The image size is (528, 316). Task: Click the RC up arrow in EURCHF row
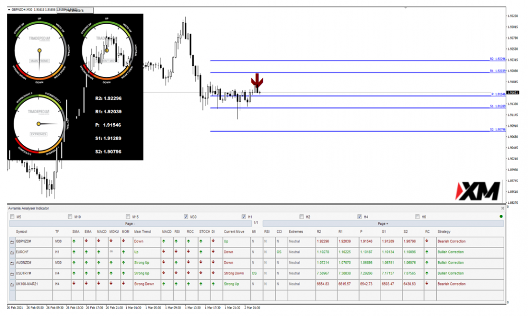pyautogui.click(x=427, y=252)
